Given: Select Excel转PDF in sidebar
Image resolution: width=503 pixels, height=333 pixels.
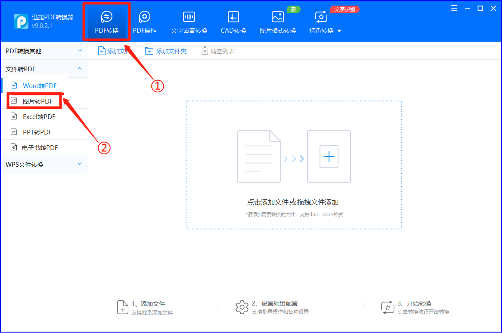Looking at the screenshot, I should [44, 116].
